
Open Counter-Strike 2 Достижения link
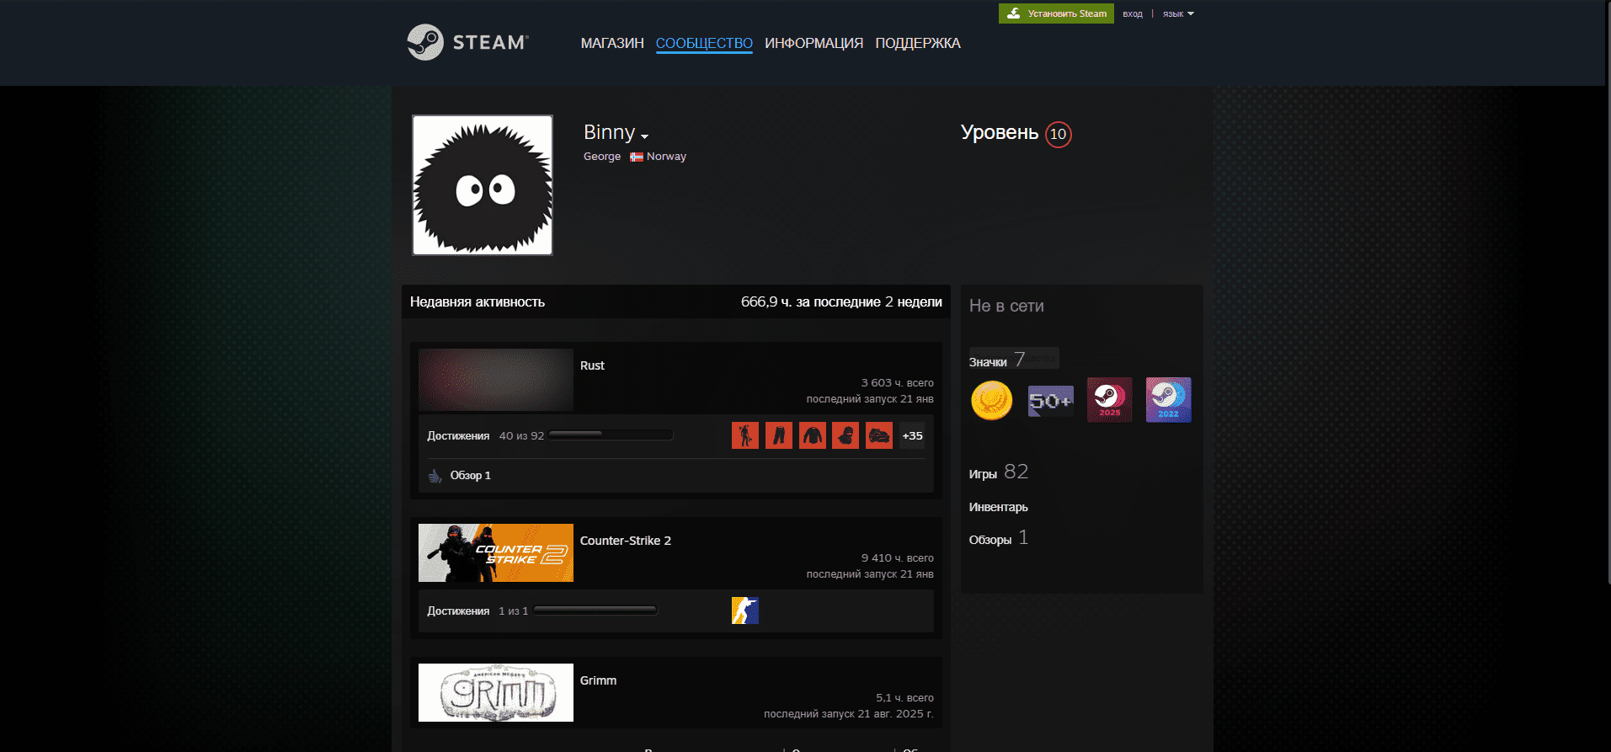[x=458, y=611]
